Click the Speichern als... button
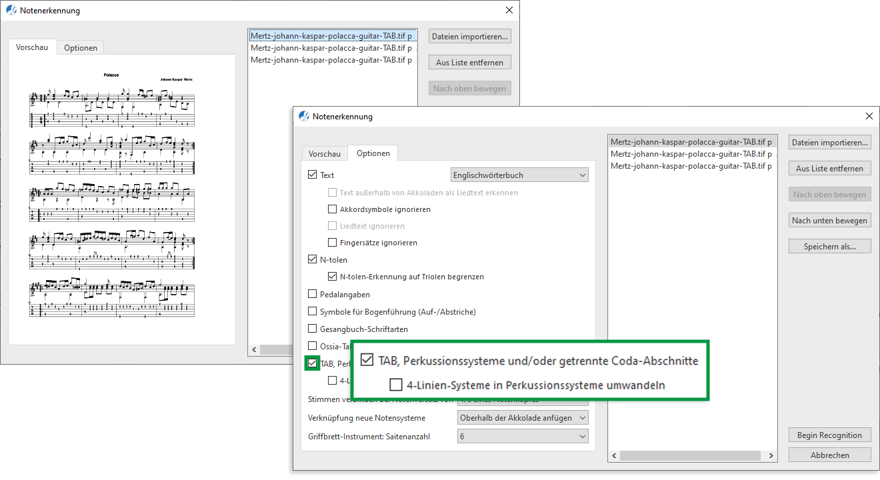880x480 pixels. pyautogui.click(x=829, y=247)
